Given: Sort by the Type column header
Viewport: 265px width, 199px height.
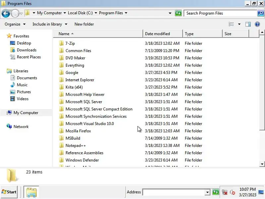Looking at the screenshot, I should 202,34.
